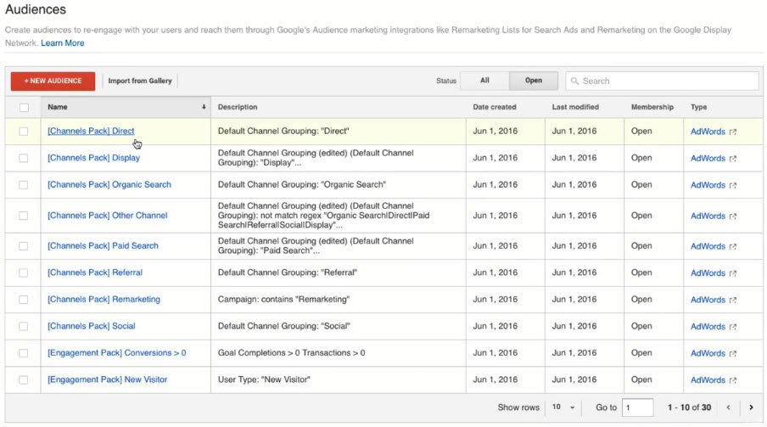Click the search magnifier icon
Viewport: 767px width, 427px height.
coord(575,81)
